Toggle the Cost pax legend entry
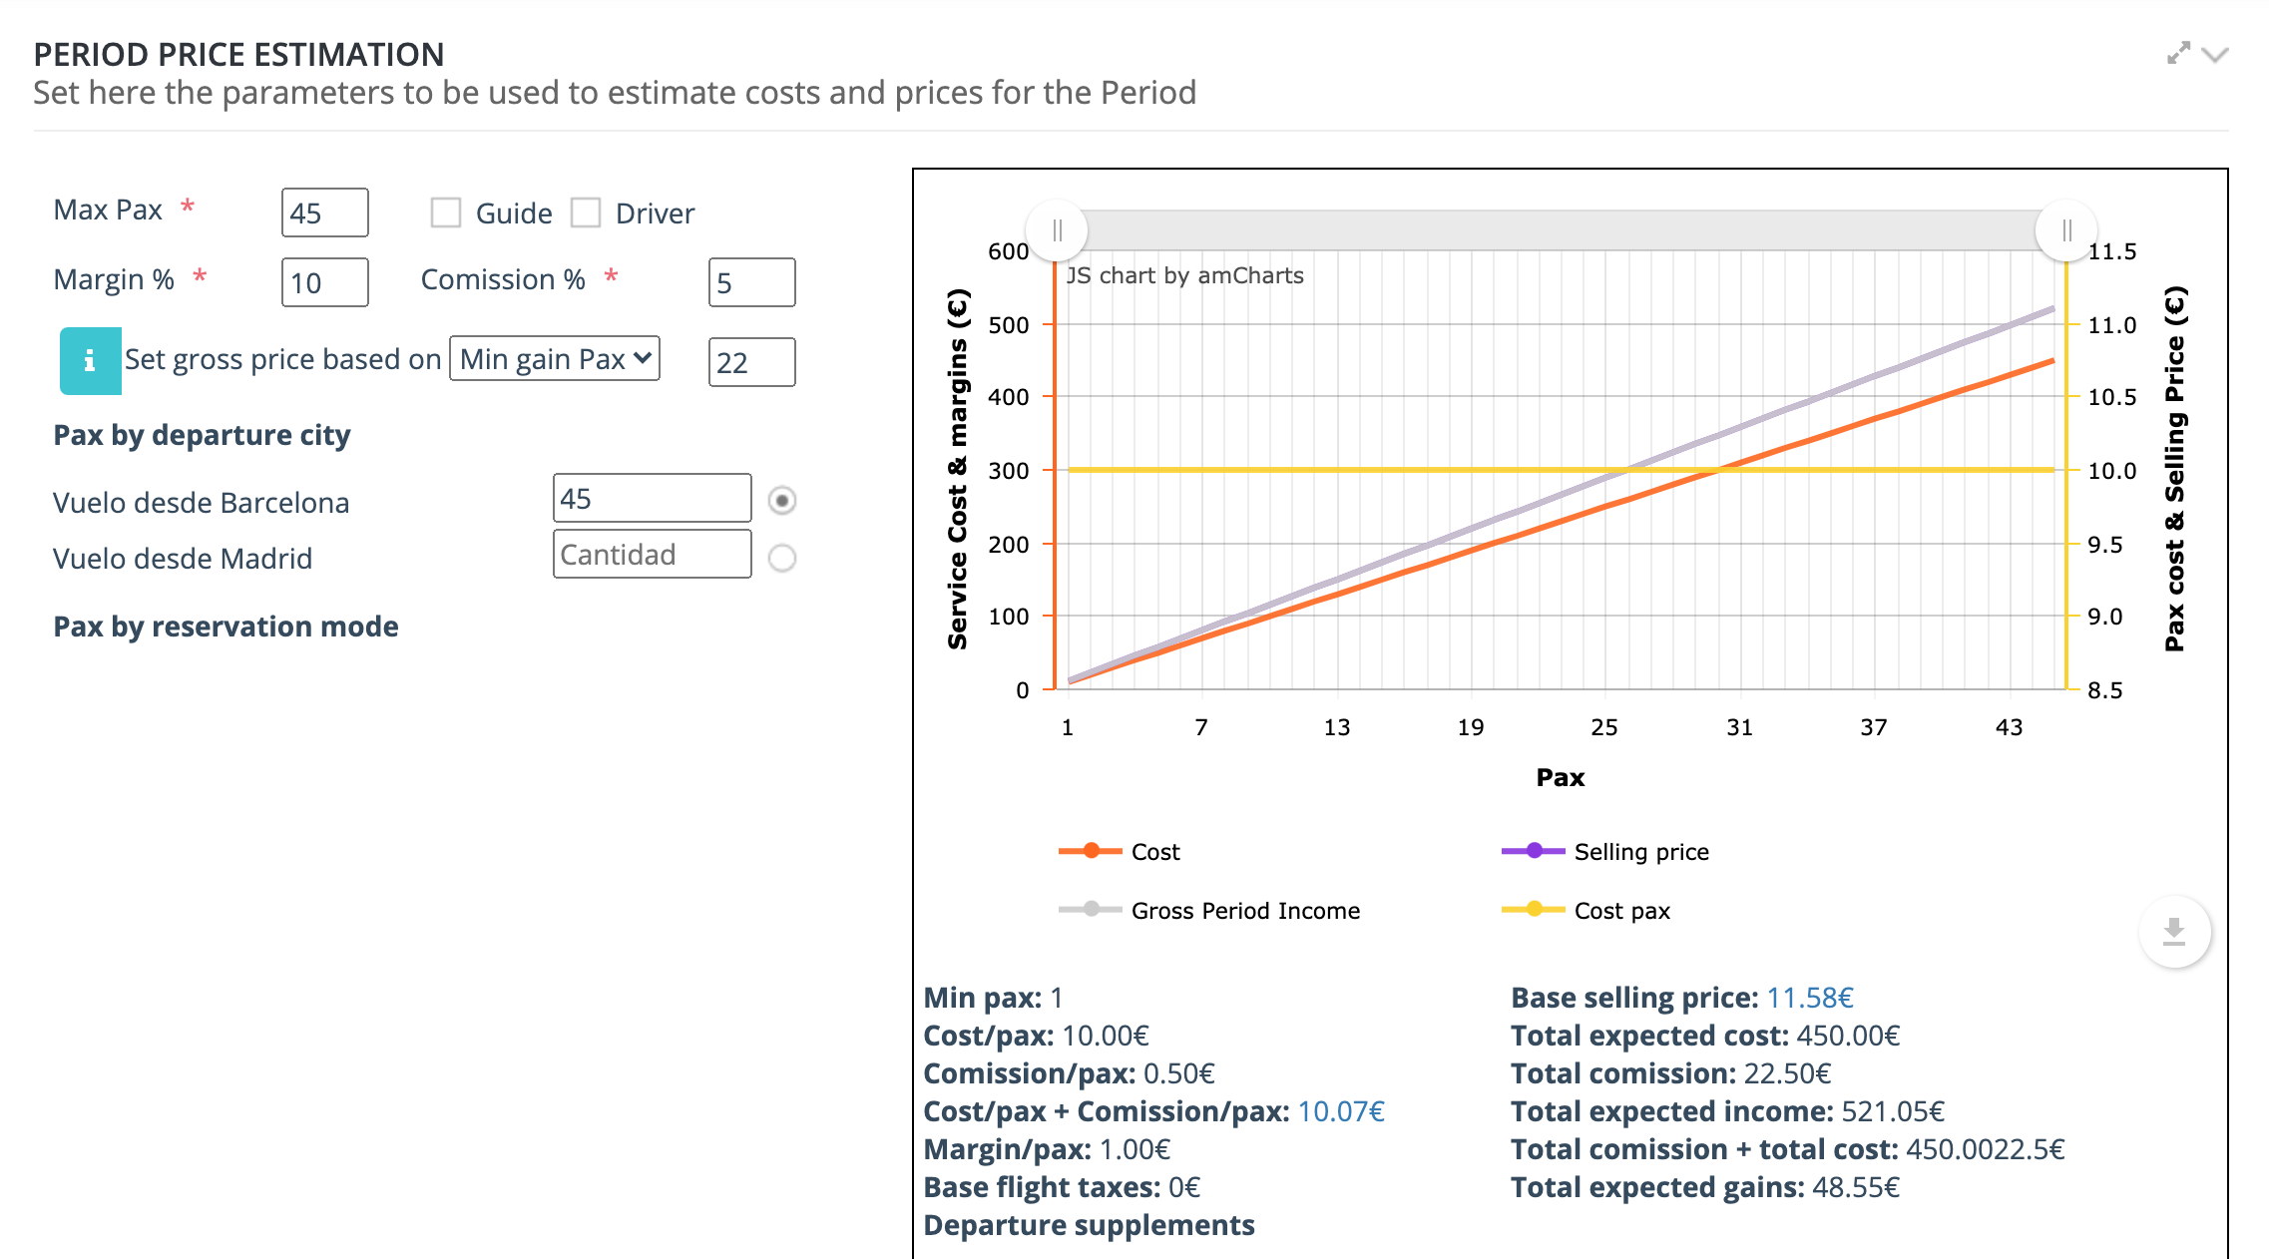Image resolution: width=2269 pixels, height=1259 pixels. (x=1532, y=910)
